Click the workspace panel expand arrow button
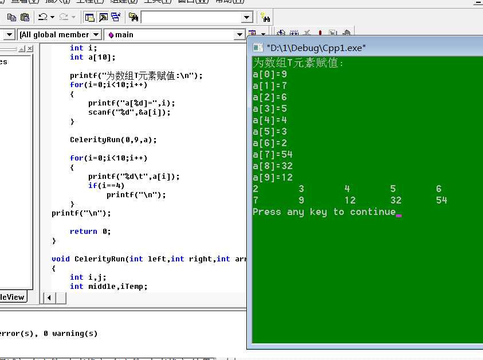 coord(22,48)
